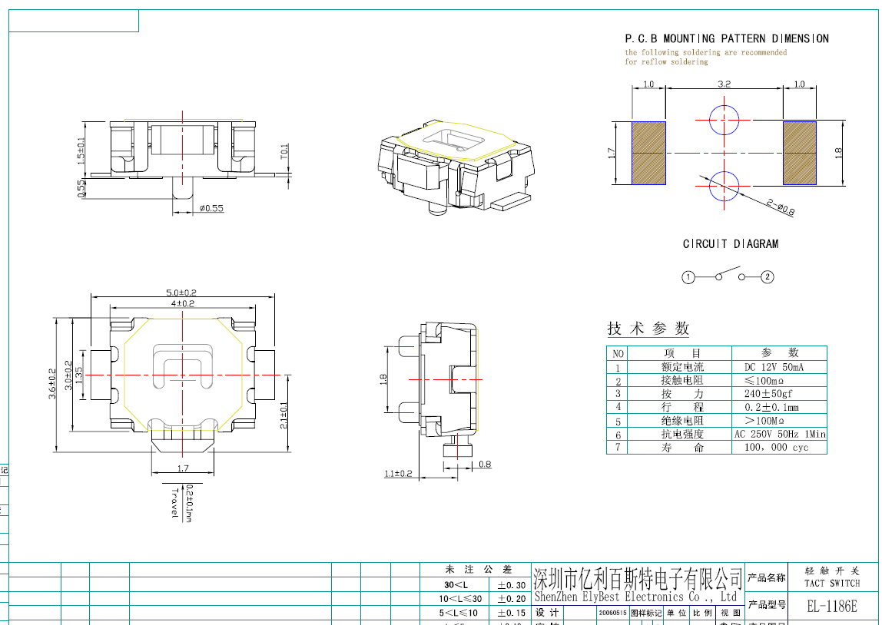The height and width of the screenshot is (625, 882).
Task: Select the "1.35" dimension label
Action: pos(78,375)
